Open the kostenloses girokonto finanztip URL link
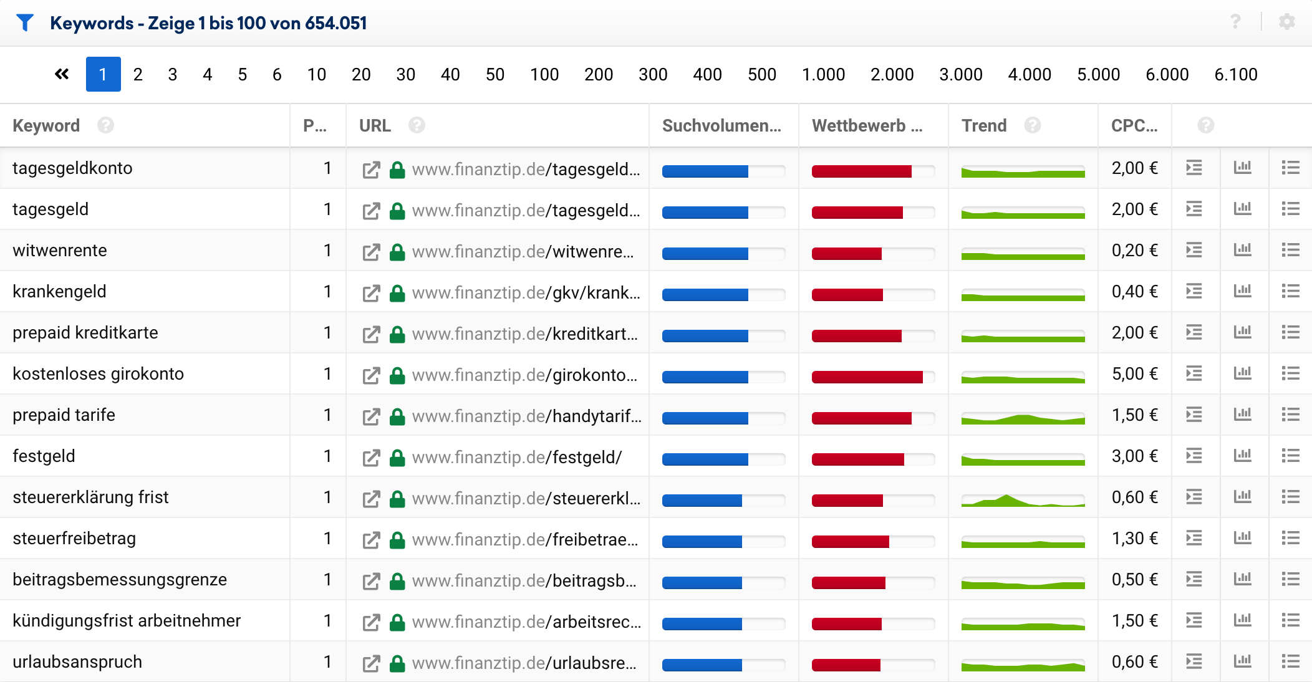The width and height of the screenshot is (1312, 682). [x=524, y=375]
